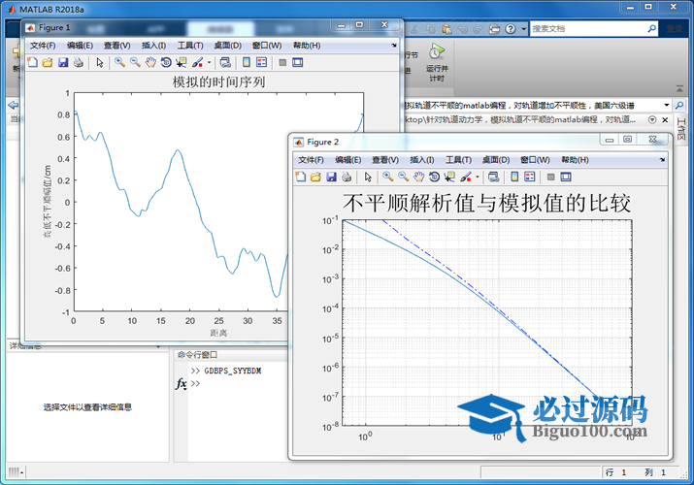Show plot tools and dock Figure 2
694x485 pixels.
coord(566,177)
